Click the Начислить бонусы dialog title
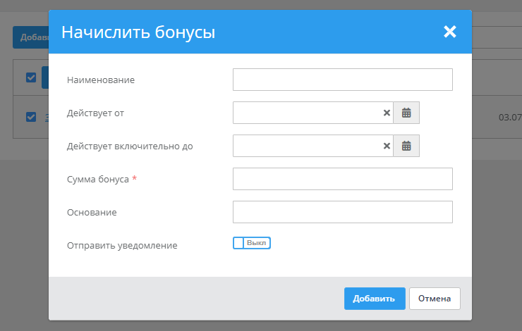The height and width of the screenshot is (331, 522). point(138,32)
